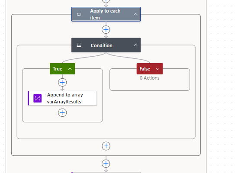Expand the False branch
This screenshot has height=173, width=235.
158,69
